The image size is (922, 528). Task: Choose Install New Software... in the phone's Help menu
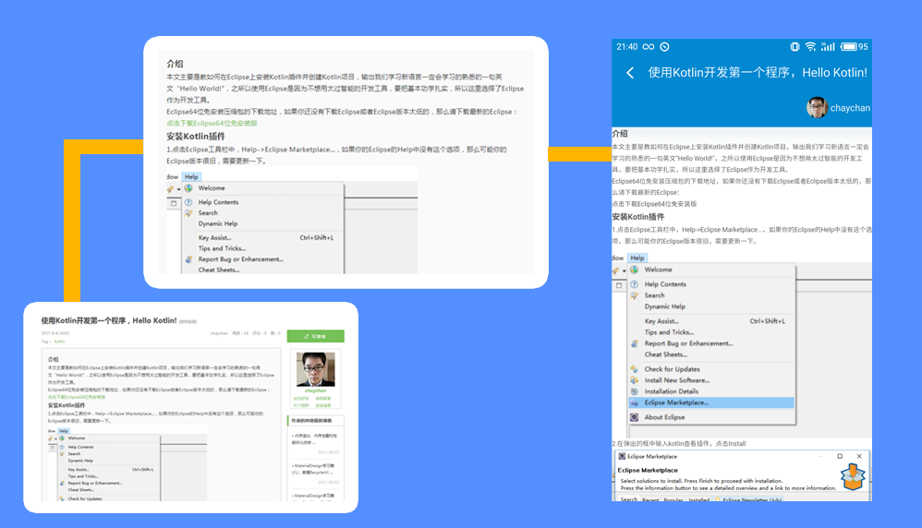pyautogui.click(x=677, y=380)
